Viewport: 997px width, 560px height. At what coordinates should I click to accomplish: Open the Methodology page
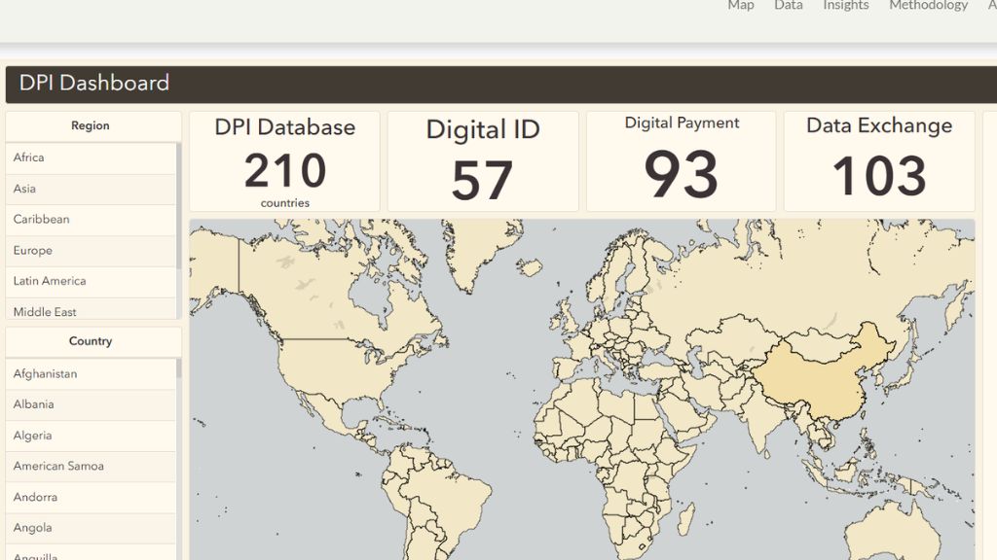point(927,6)
